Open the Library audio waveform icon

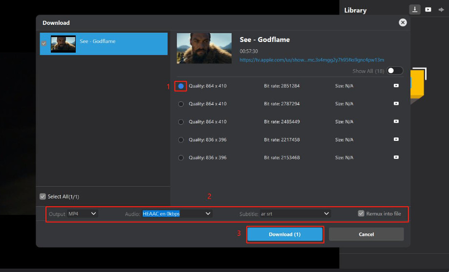(x=441, y=9)
